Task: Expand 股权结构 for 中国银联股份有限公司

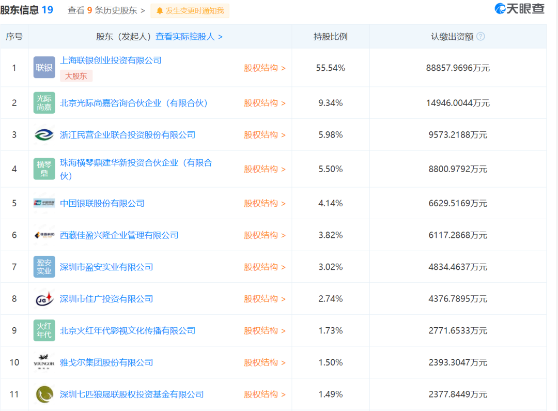Action: tap(265, 203)
